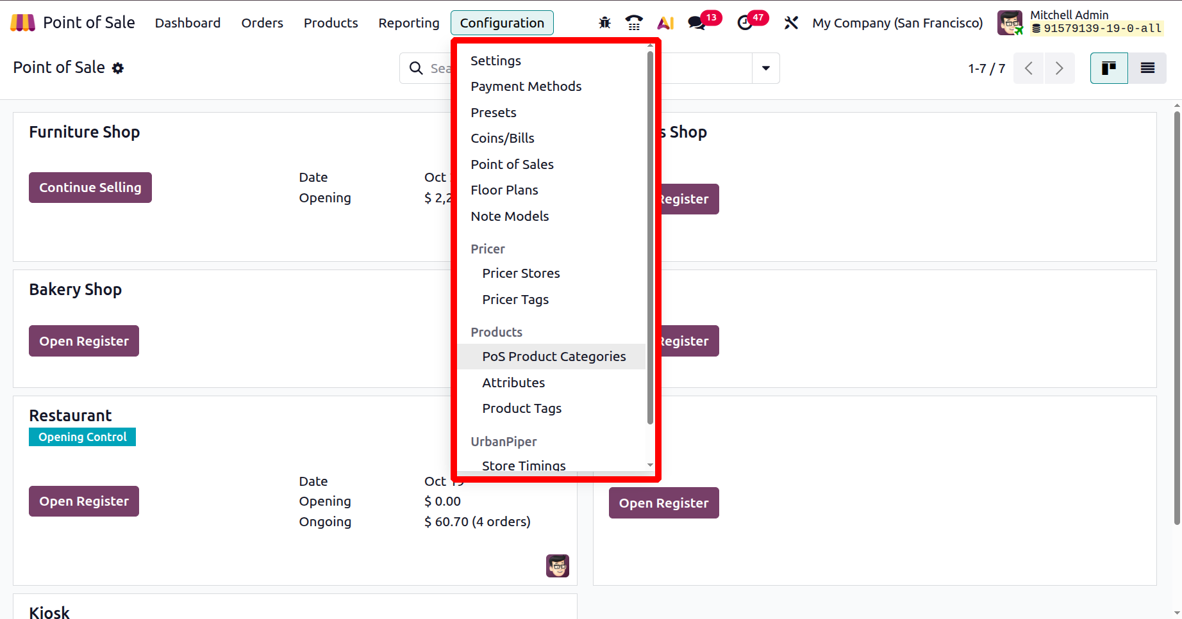Open the conversations chat bubble icon

(x=696, y=23)
